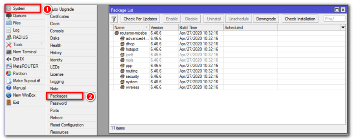353x140 pixels.
Task: Click the System gear icon
Action: (9, 9)
